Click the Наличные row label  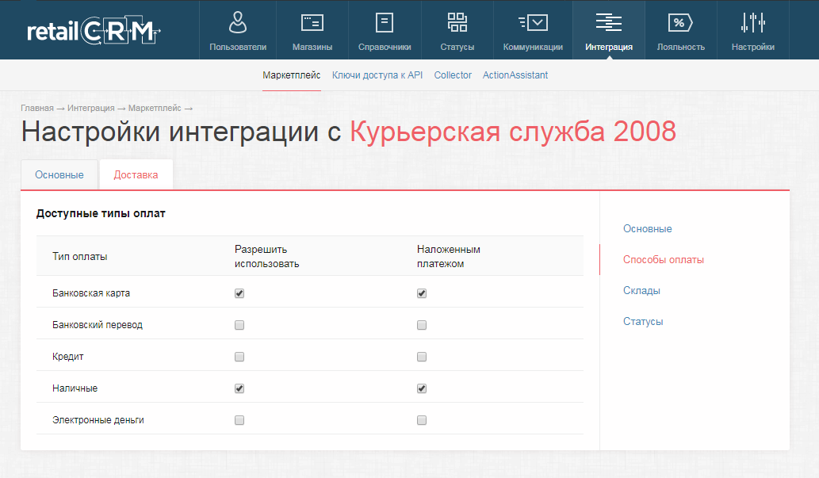[75, 388]
